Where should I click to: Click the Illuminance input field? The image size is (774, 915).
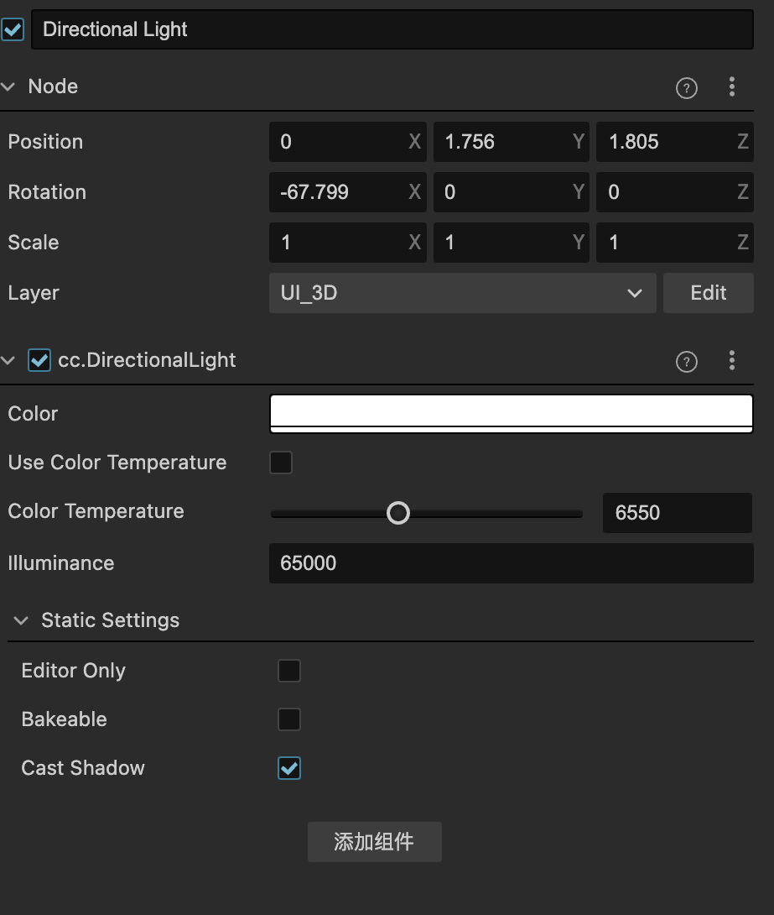tap(511, 563)
